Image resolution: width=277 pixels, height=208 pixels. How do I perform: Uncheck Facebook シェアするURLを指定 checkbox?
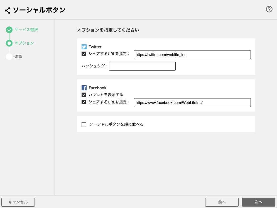[x=84, y=102]
